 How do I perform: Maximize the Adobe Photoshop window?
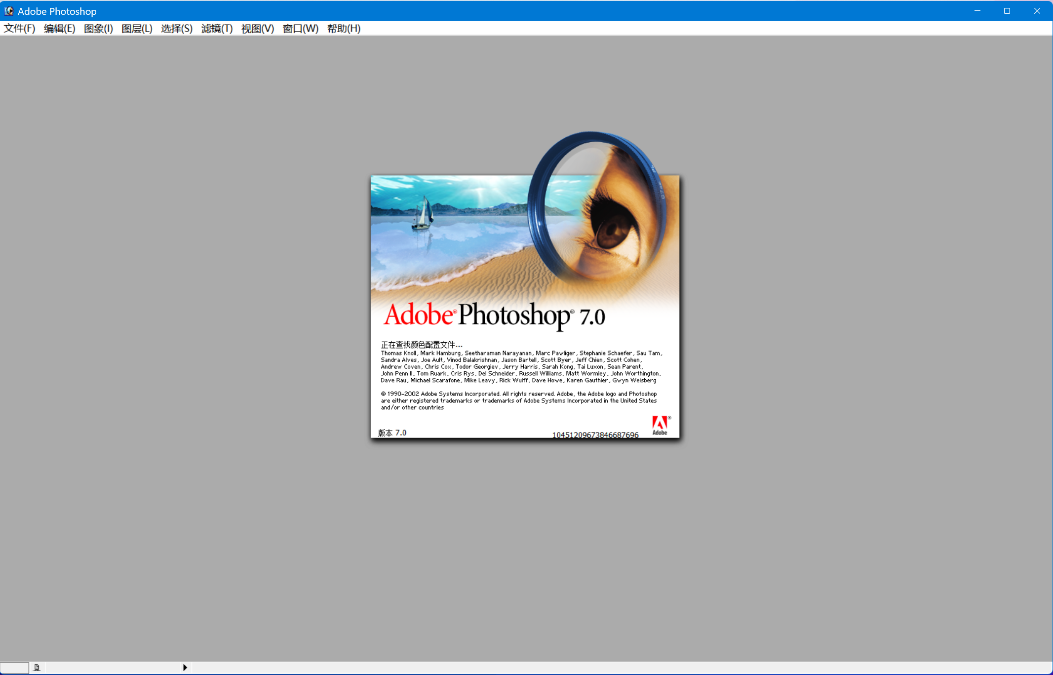point(1007,11)
